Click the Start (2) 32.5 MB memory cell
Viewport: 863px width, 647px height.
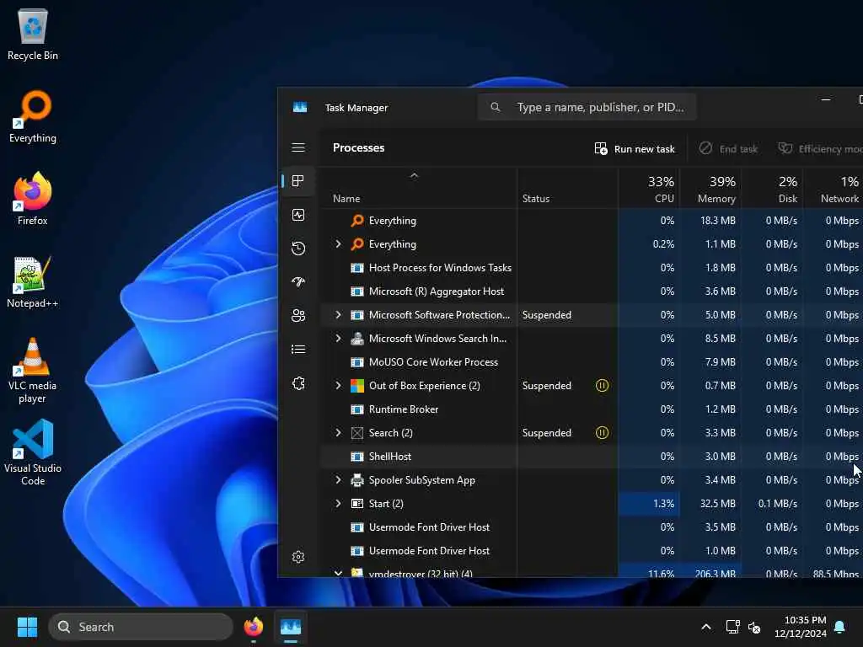[710, 504]
